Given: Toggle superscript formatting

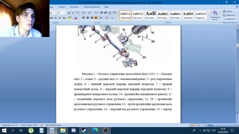Looking at the screenshot, I should [x=60, y=18].
